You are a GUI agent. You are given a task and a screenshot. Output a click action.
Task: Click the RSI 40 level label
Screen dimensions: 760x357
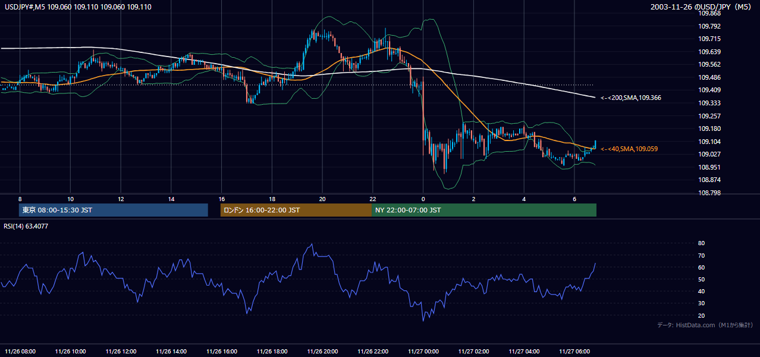(x=701, y=291)
